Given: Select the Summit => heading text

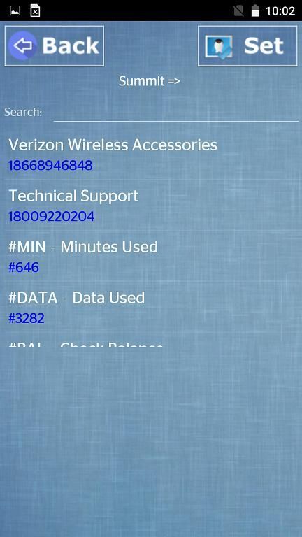Looking at the screenshot, I should (150, 81).
